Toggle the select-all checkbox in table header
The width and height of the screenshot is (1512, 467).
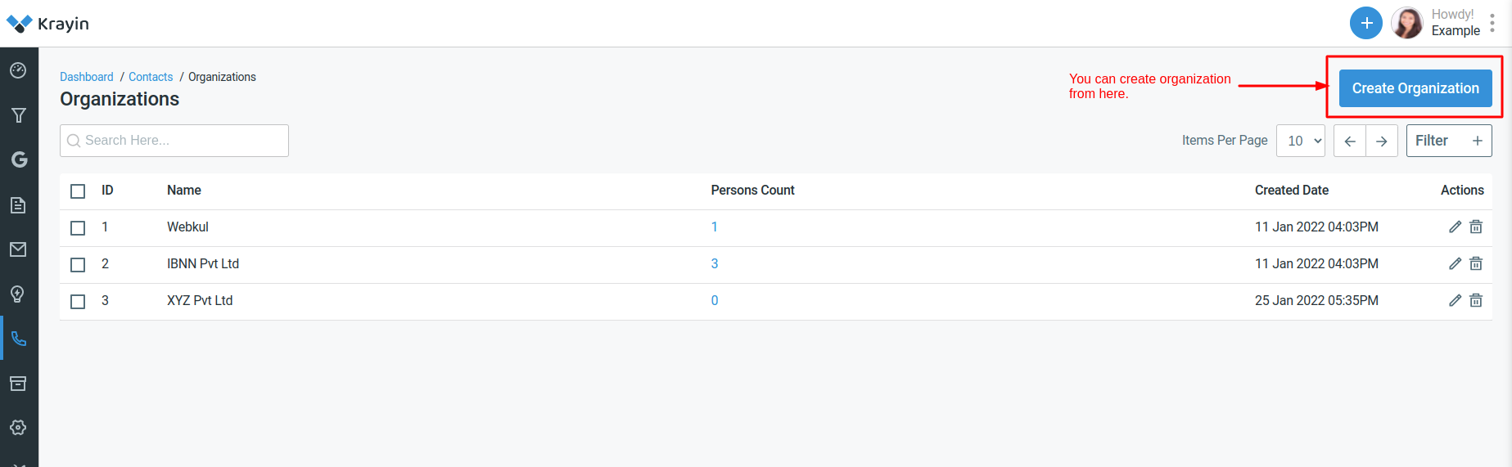coord(78,191)
